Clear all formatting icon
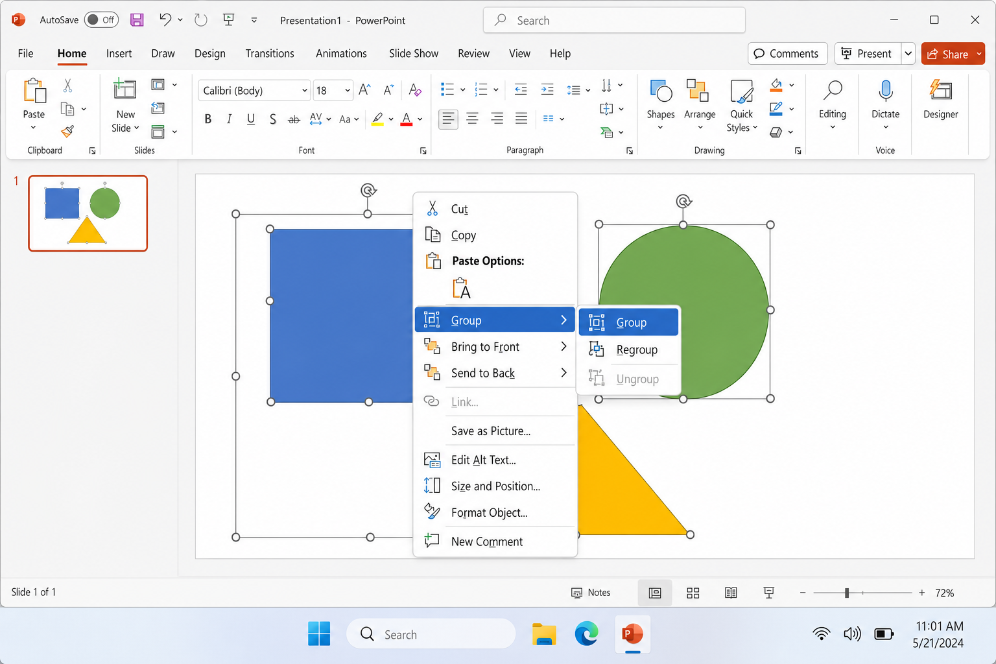 coord(415,90)
